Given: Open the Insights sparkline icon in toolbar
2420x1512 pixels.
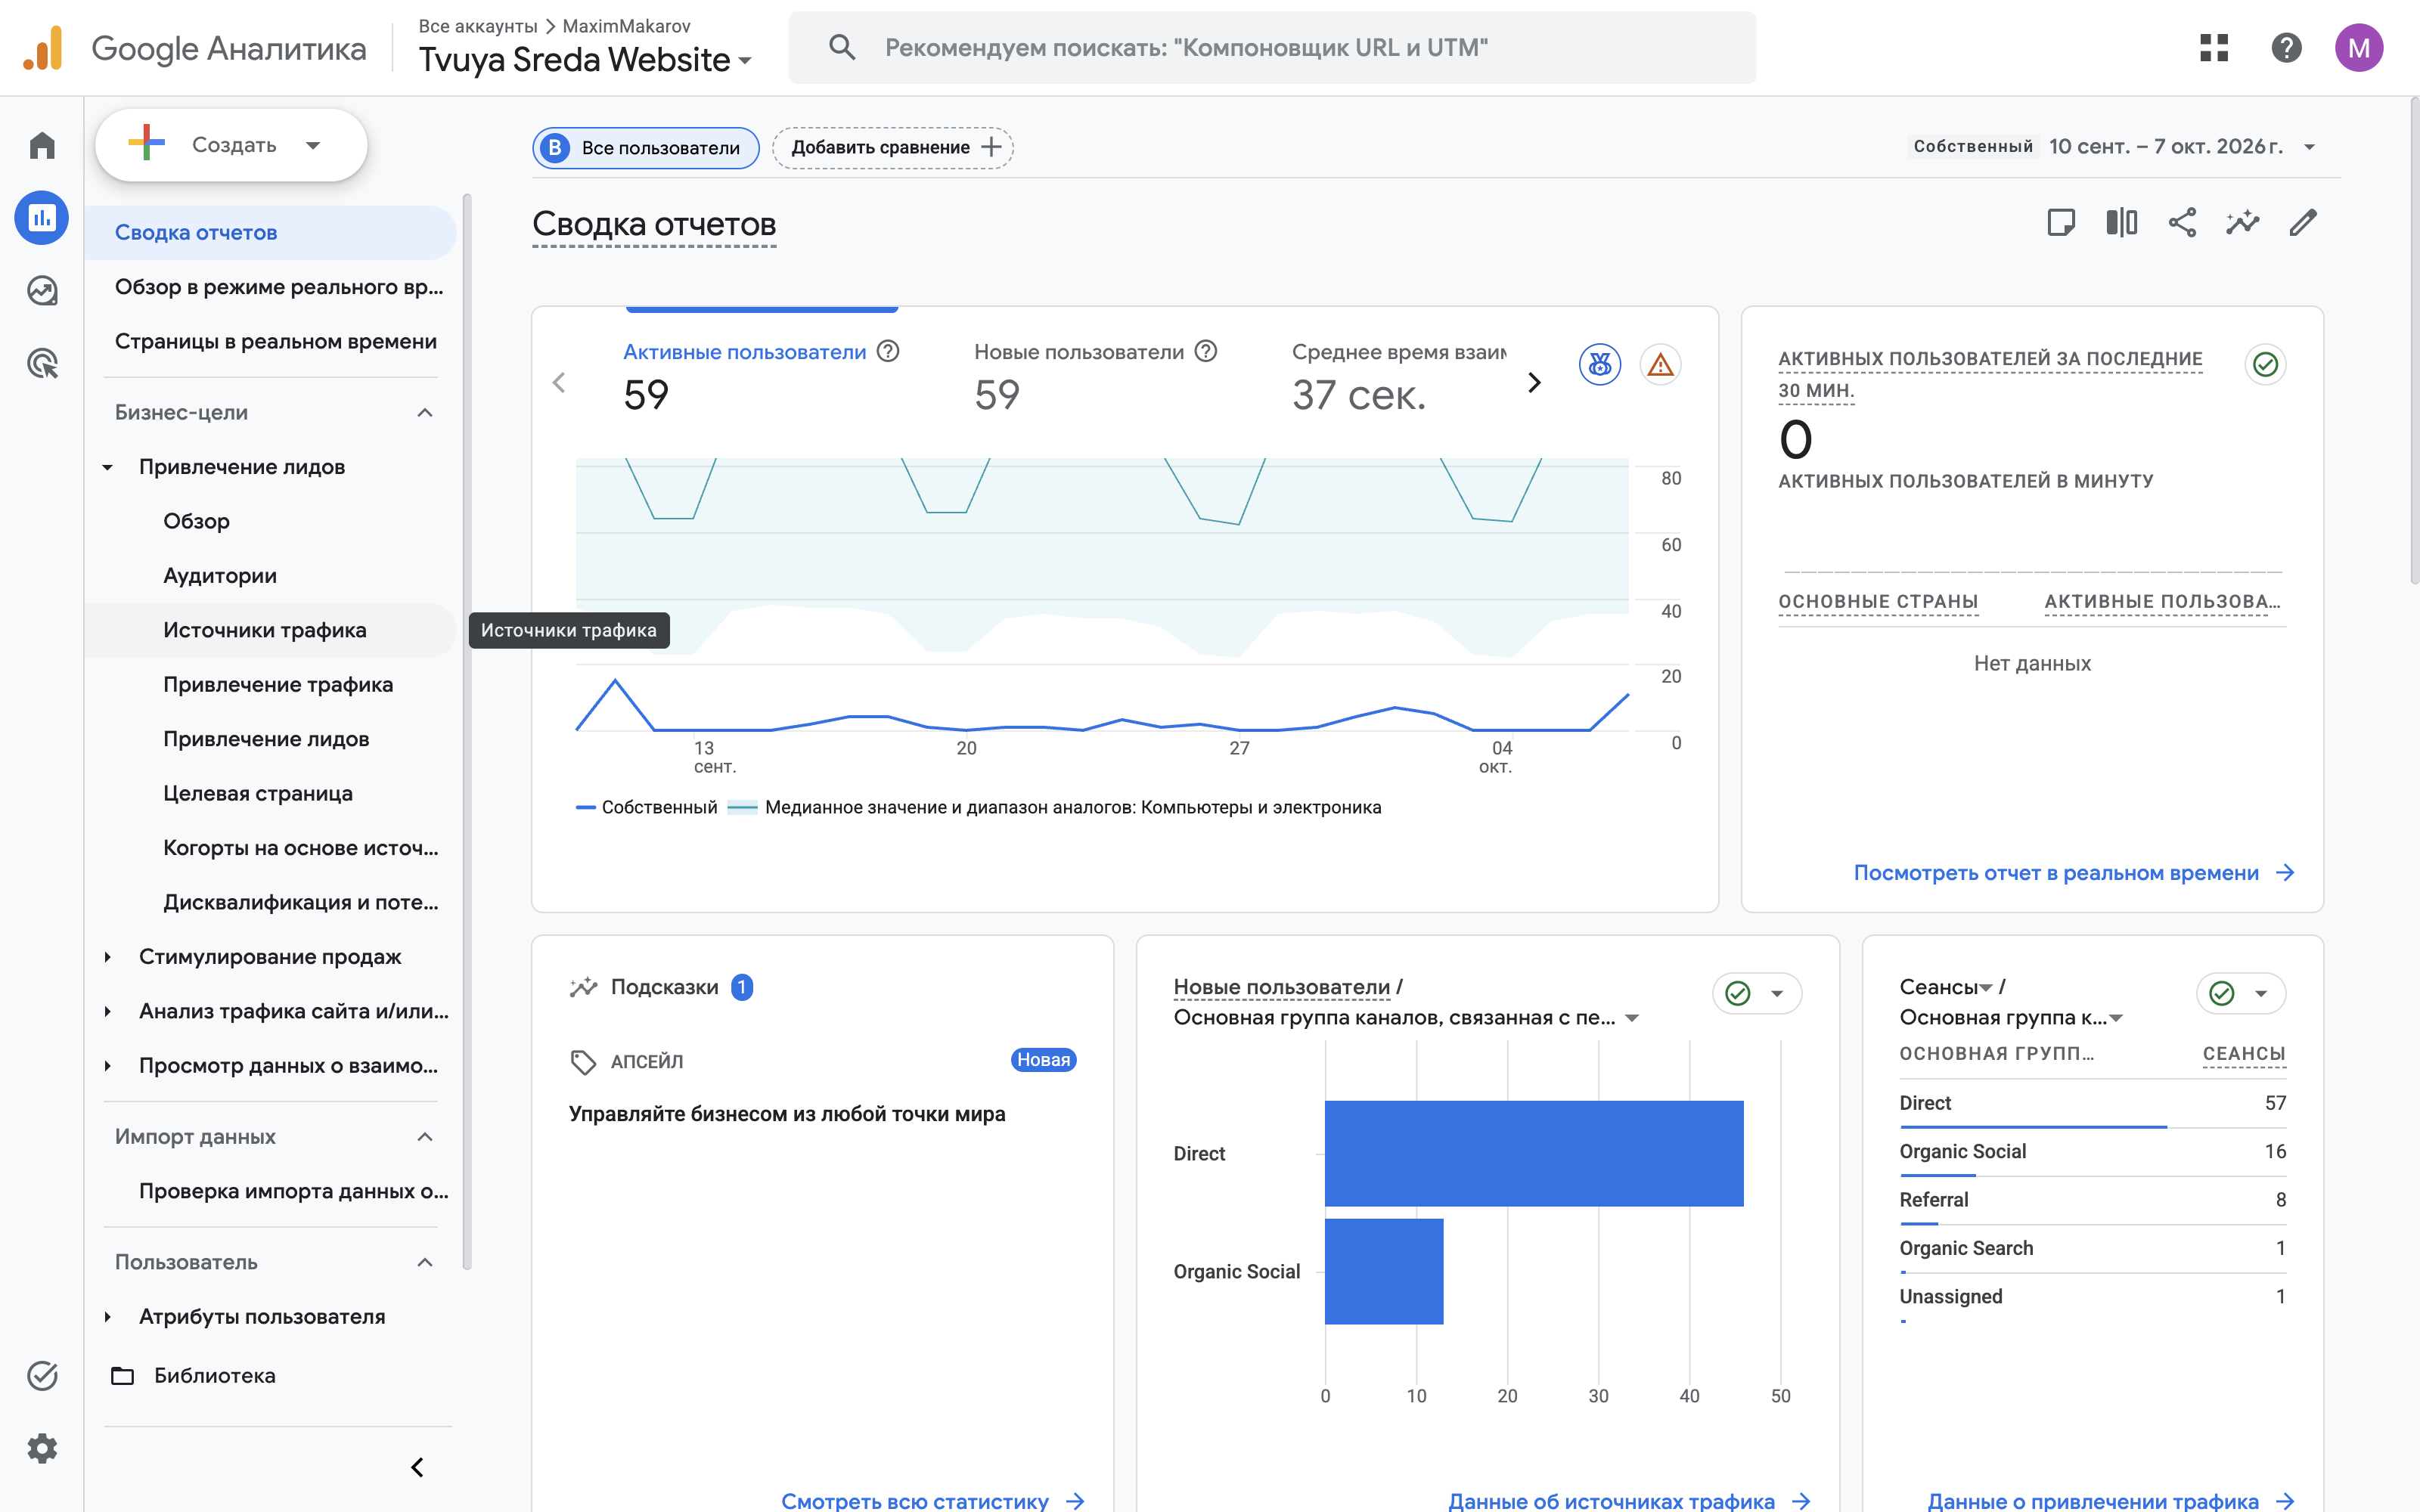Looking at the screenshot, I should (x=2242, y=222).
